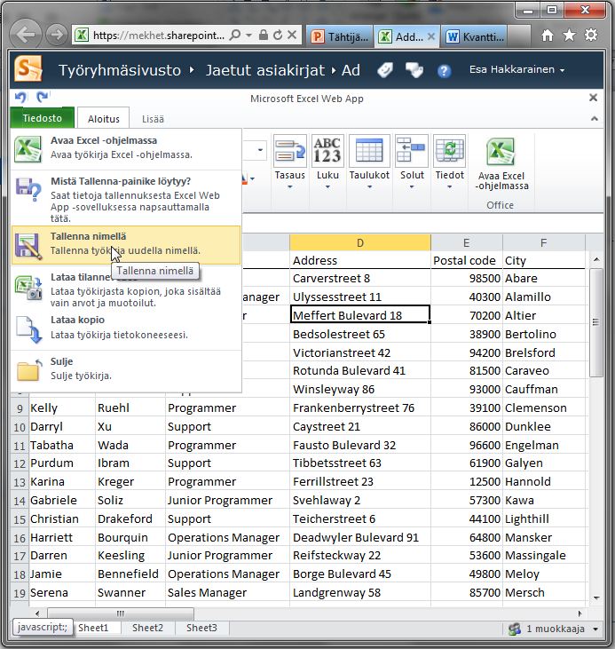The image size is (615, 649).
Task: Select Tallenna nimellä menu item
Action: 126,245
